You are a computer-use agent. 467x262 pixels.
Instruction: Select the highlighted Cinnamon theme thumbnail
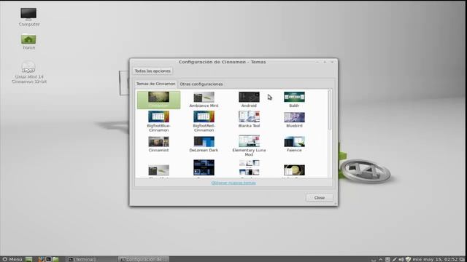coord(159,100)
